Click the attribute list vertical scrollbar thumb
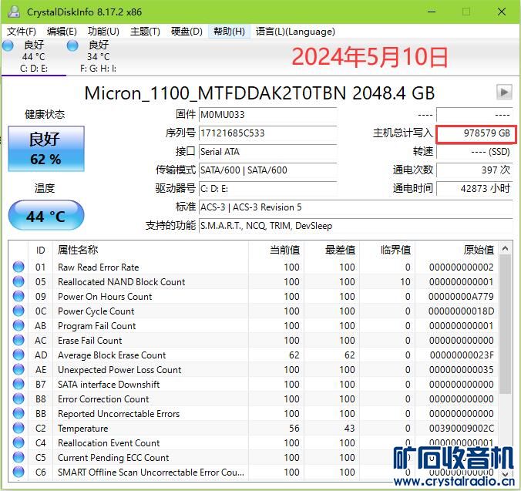Viewport: 521px width, 491px height. coord(506,325)
